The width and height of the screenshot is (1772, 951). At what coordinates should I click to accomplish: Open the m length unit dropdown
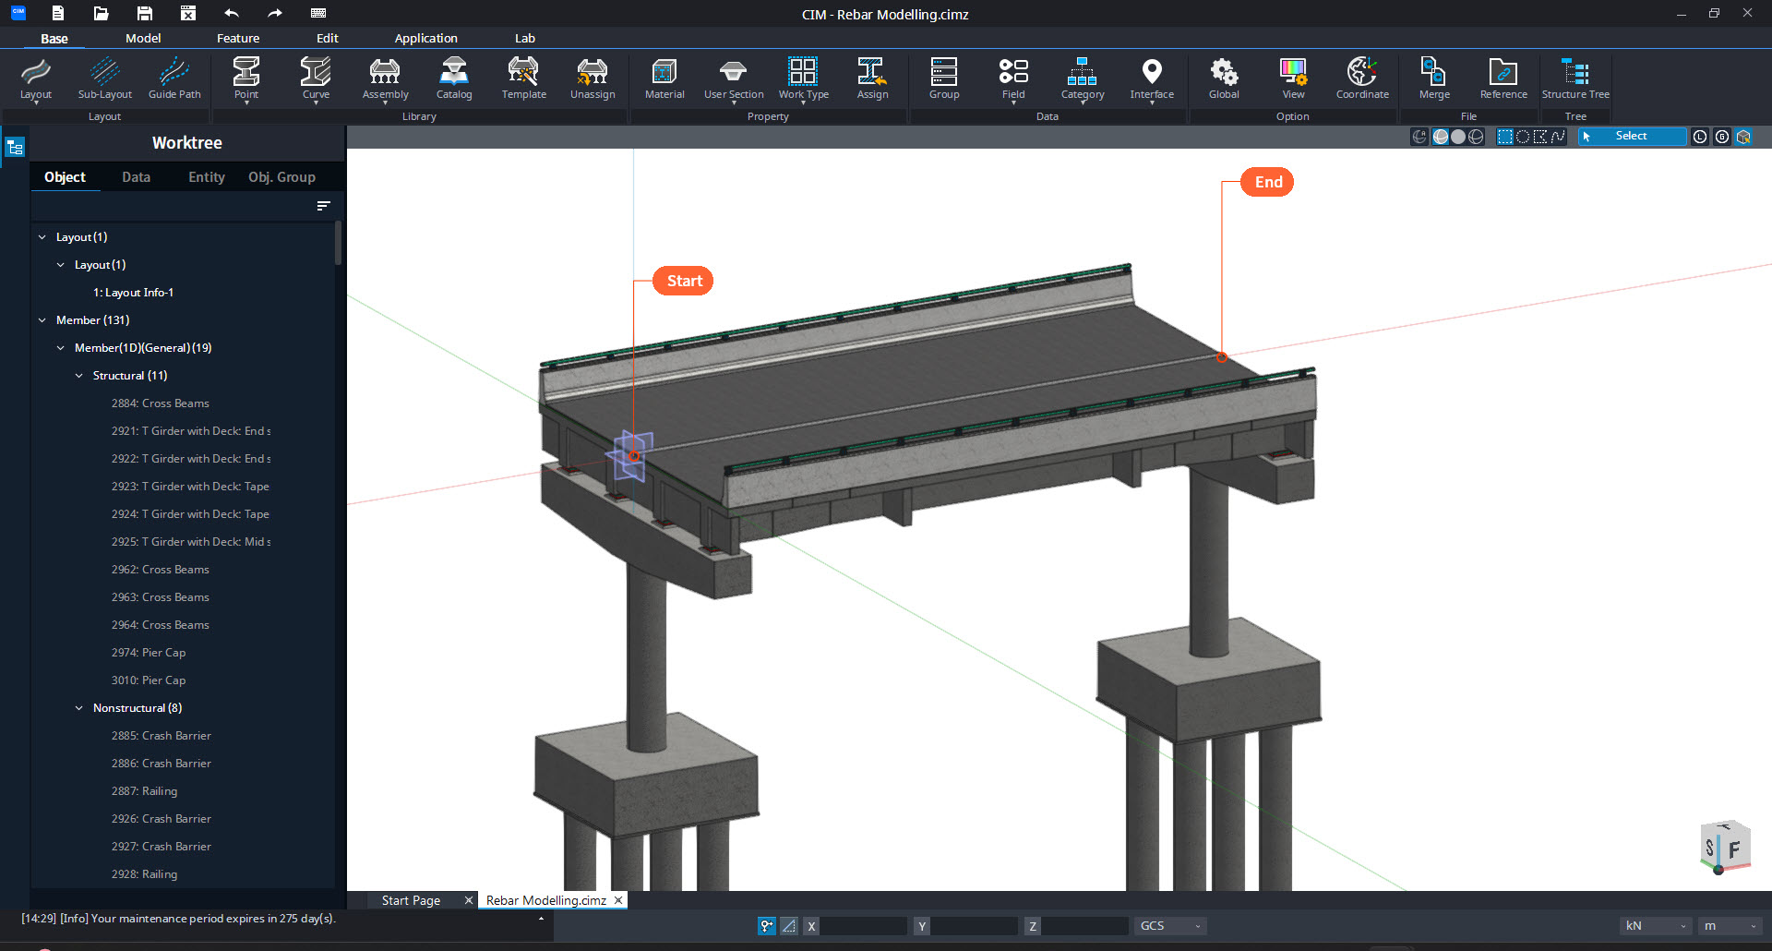tap(1730, 926)
